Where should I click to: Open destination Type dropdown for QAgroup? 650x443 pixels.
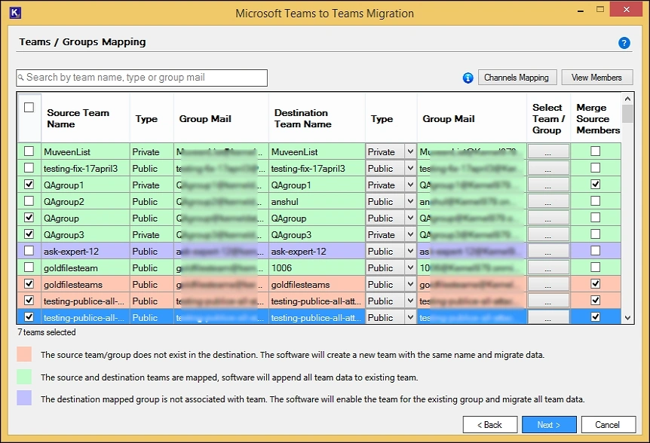410,218
